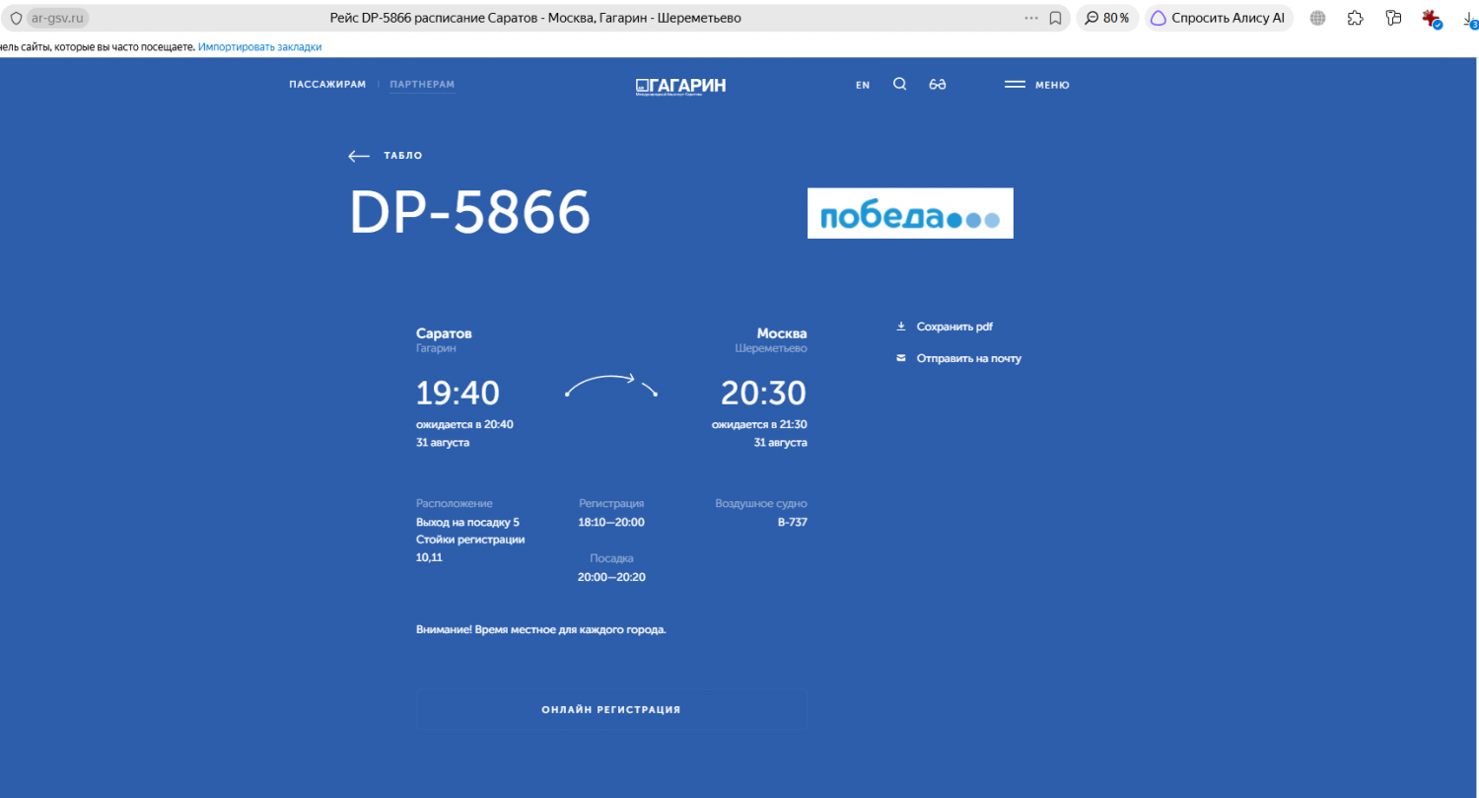Click the Саратов departure city name
1479x798 pixels.
[x=444, y=333]
